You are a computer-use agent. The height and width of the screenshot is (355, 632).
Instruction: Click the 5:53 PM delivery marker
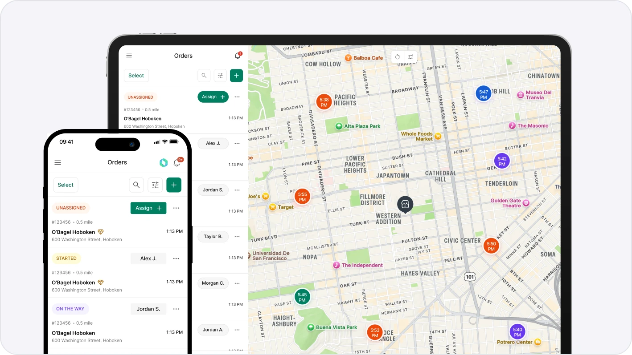pyautogui.click(x=375, y=333)
